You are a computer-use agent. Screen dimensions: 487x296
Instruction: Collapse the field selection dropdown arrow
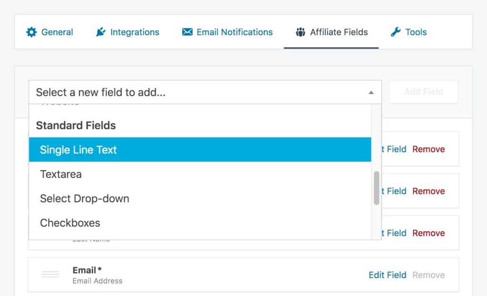[x=371, y=92]
